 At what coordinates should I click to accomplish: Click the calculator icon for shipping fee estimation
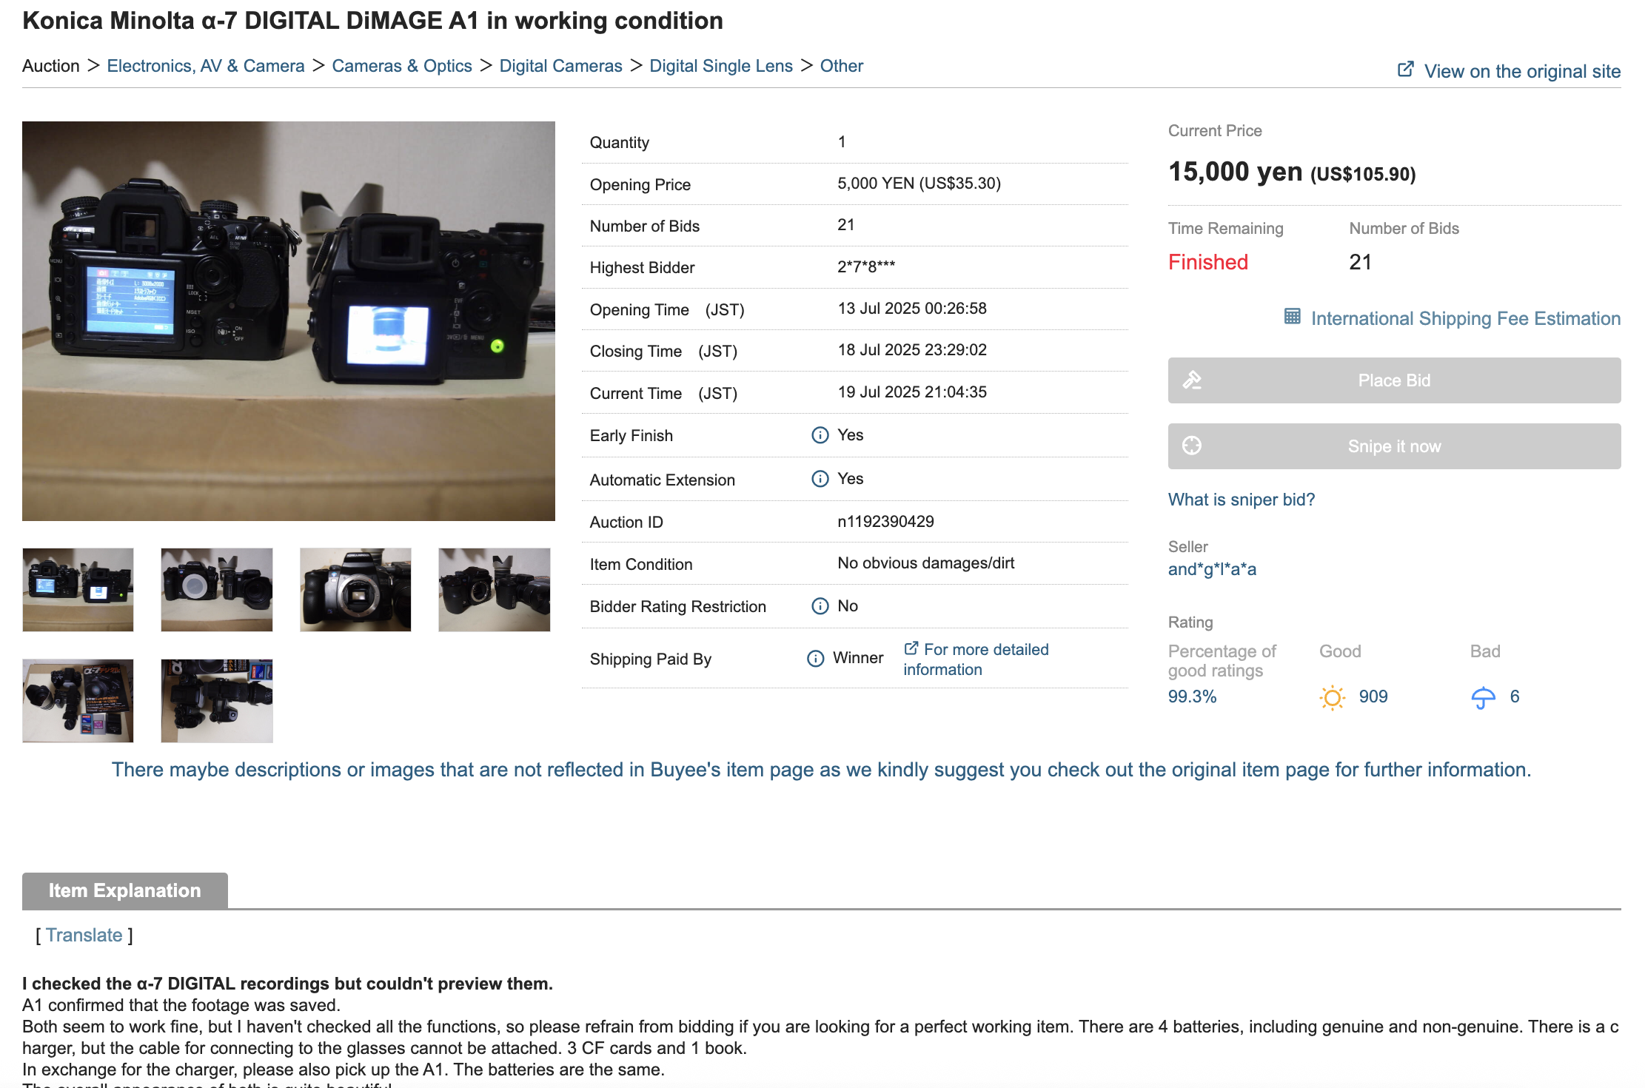pyautogui.click(x=1292, y=317)
